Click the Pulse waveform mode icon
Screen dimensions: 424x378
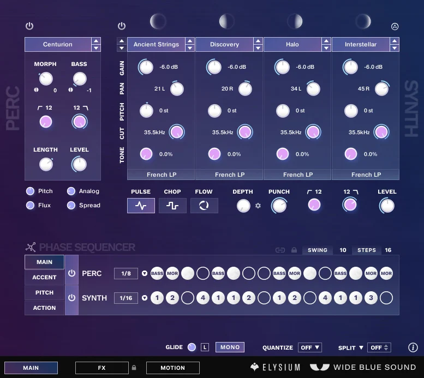(x=141, y=206)
